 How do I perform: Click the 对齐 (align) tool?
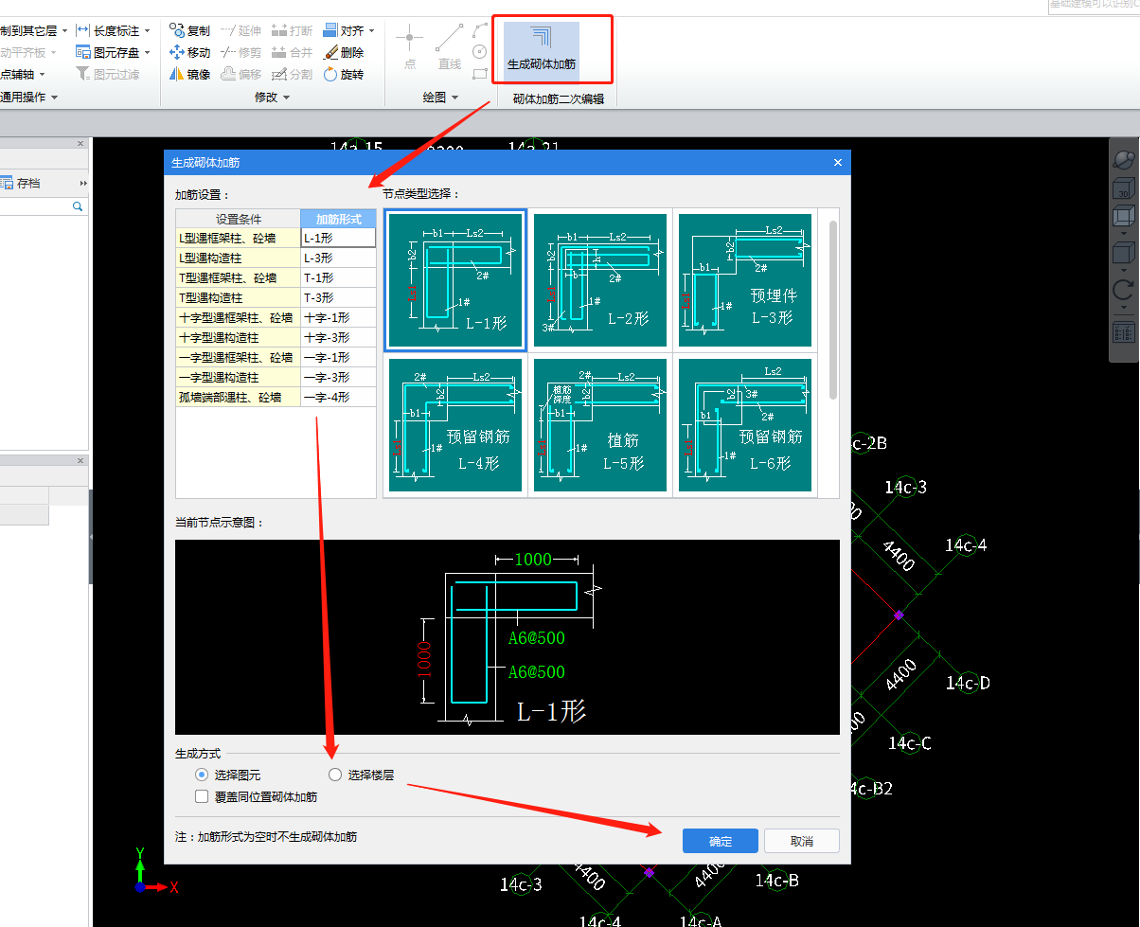[x=344, y=31]
